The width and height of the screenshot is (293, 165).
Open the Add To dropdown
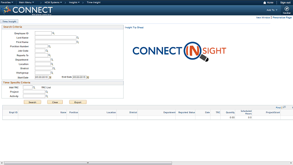click(x=272, y=10)
